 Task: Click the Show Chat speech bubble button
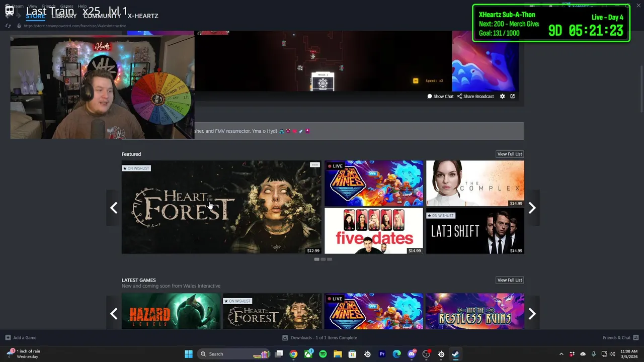440,96
